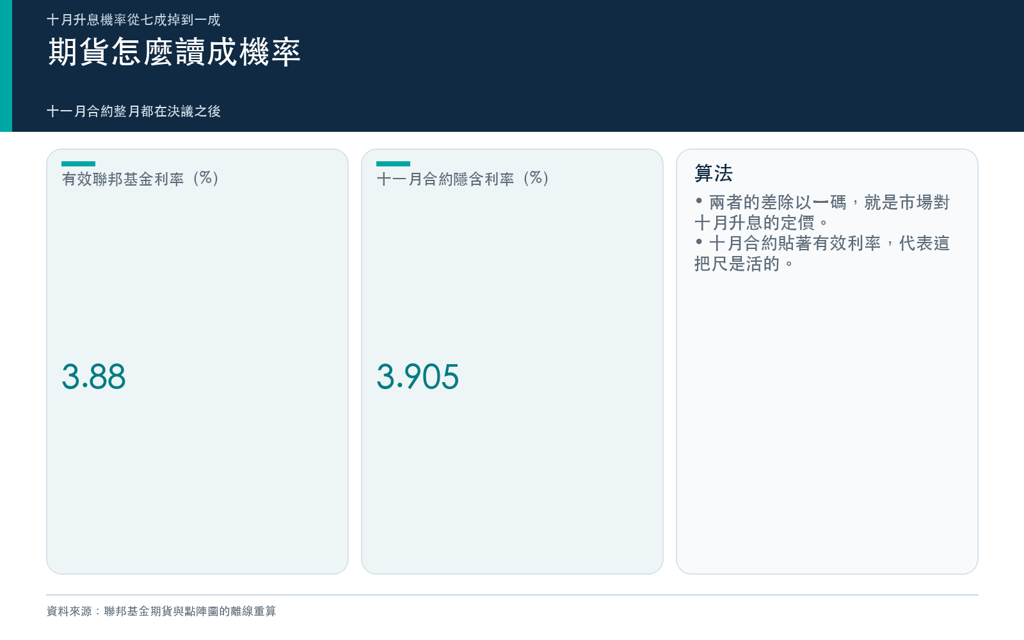Click the 算法 heading
The width and height of the screenshot is (1024, 640).
coord(713,173)
